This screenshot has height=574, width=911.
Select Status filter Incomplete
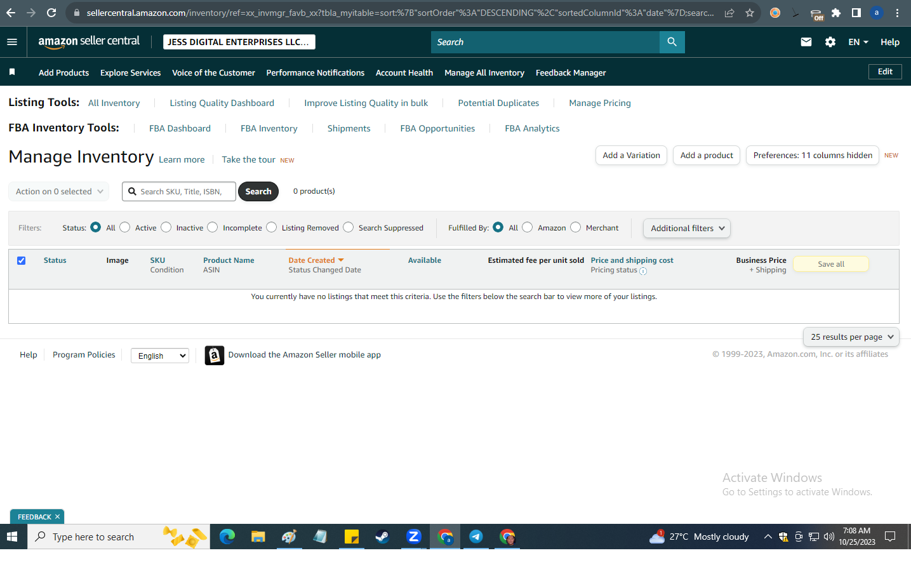click(213, 227)
